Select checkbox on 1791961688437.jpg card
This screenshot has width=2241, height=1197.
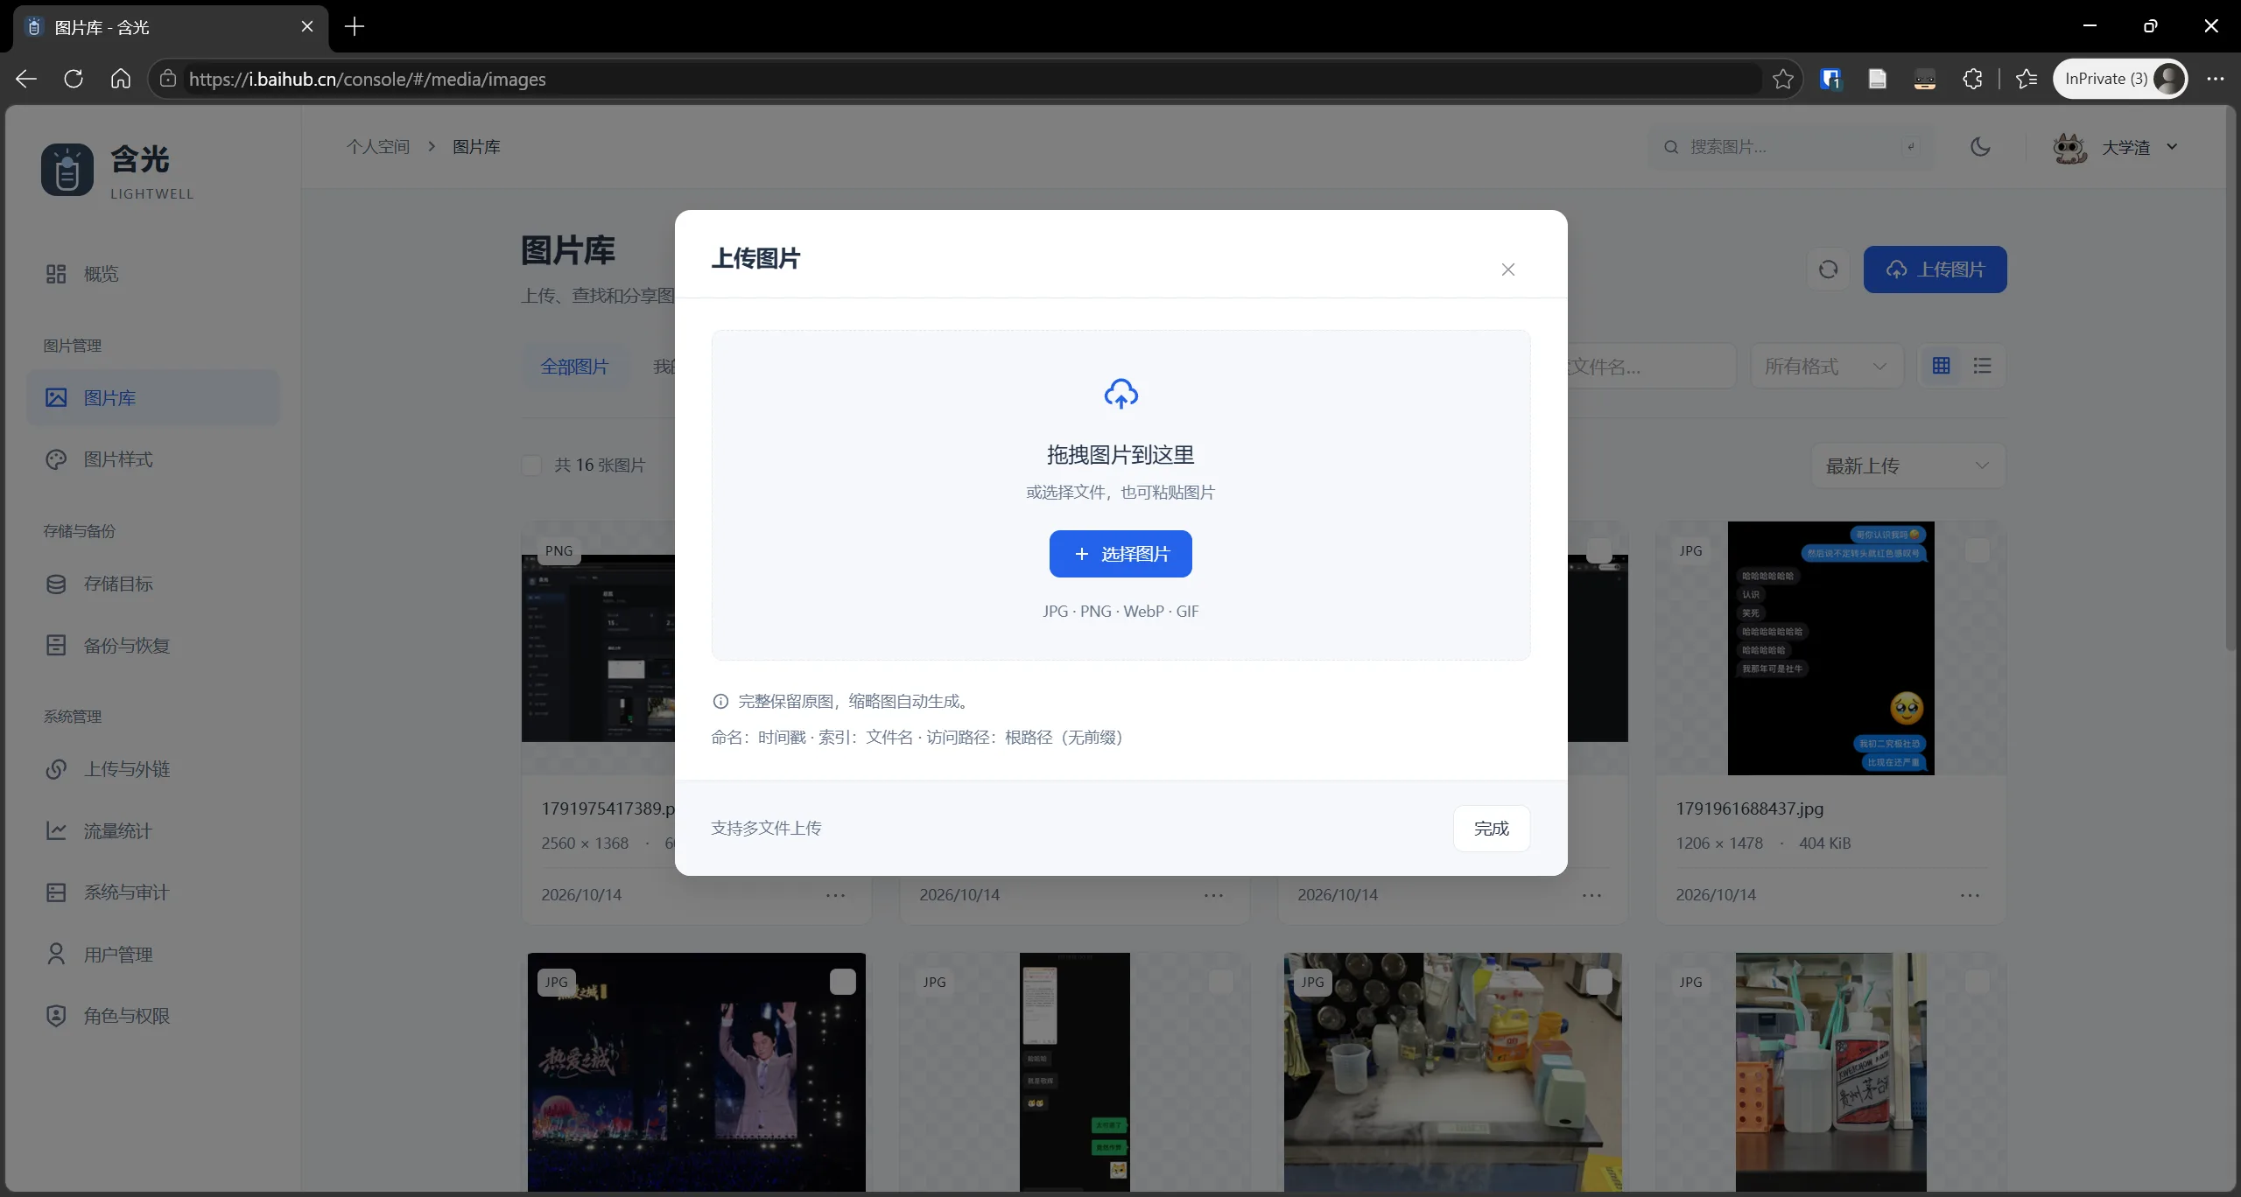click(x=1977, y=550)
